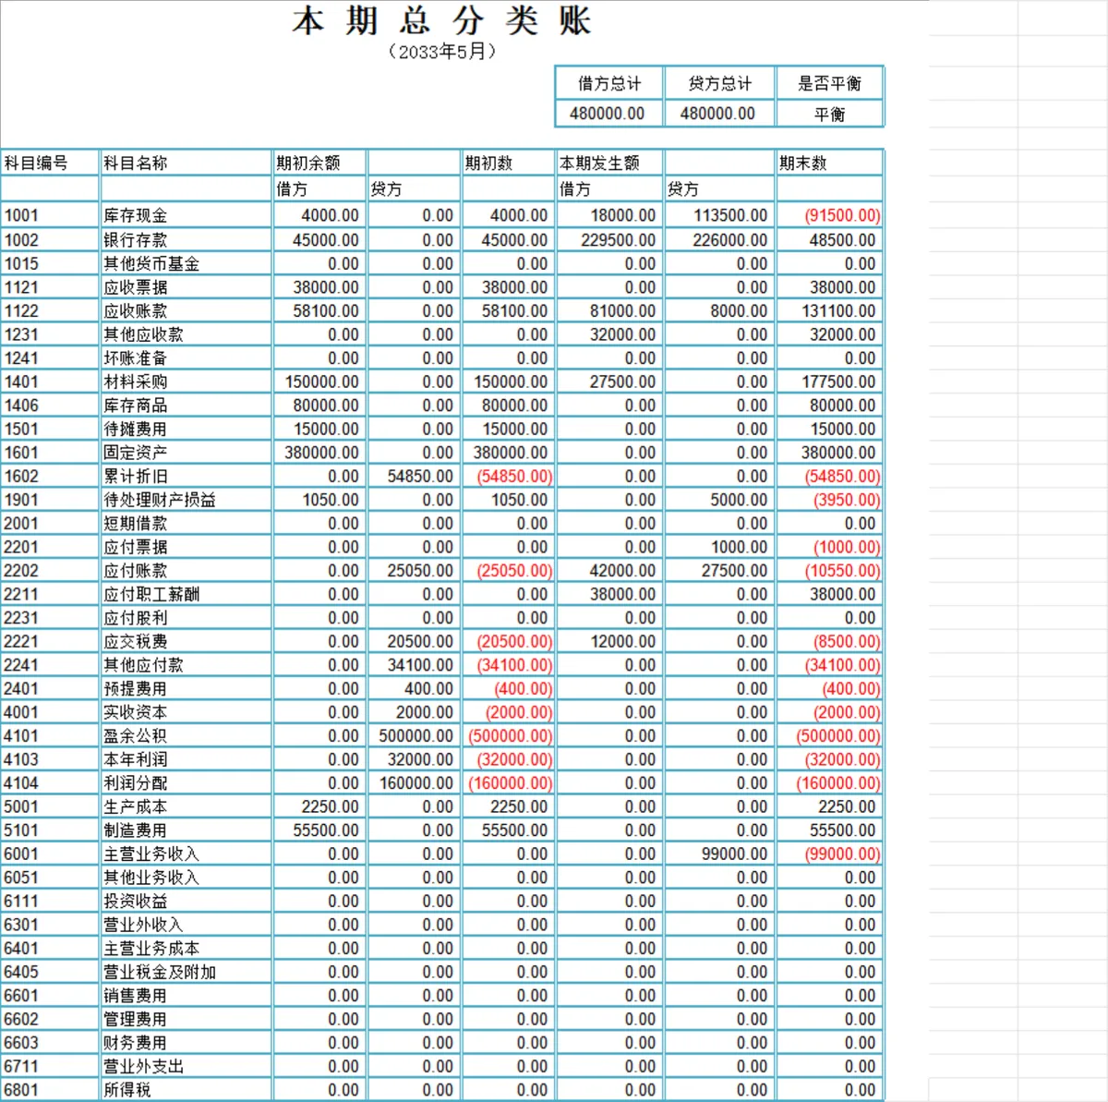Select the 应付股利 account name
The image size is (1108, 1102).
[136, 618]
